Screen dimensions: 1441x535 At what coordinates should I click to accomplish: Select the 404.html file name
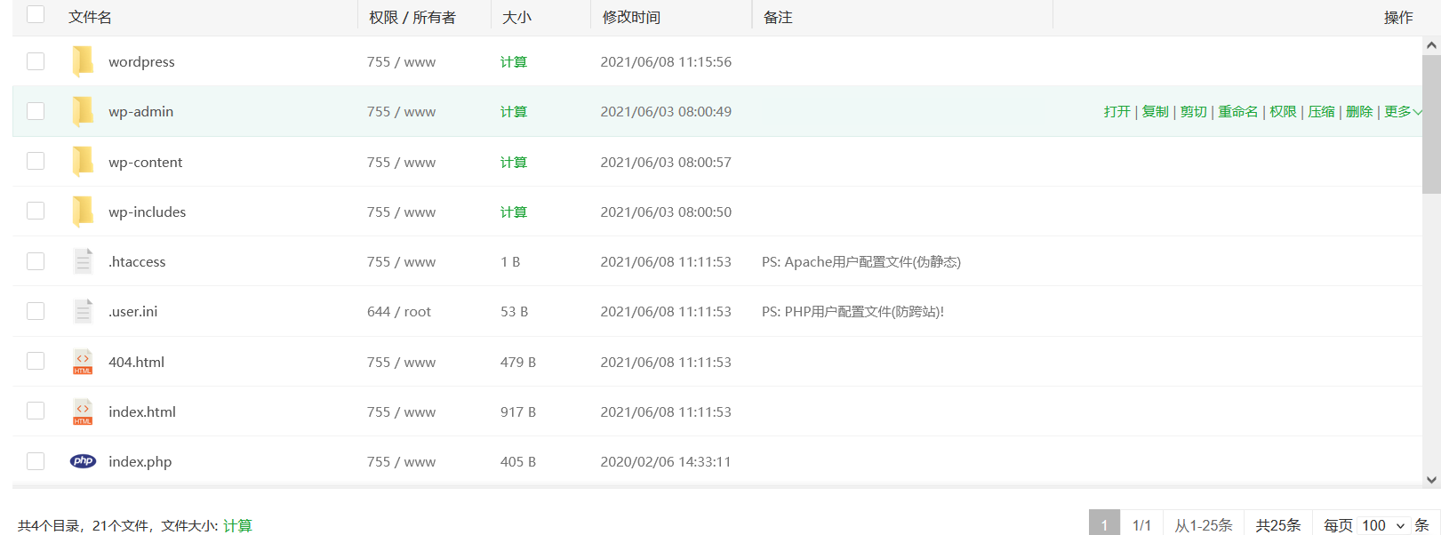pyautogui.click(x=136, y=362)
